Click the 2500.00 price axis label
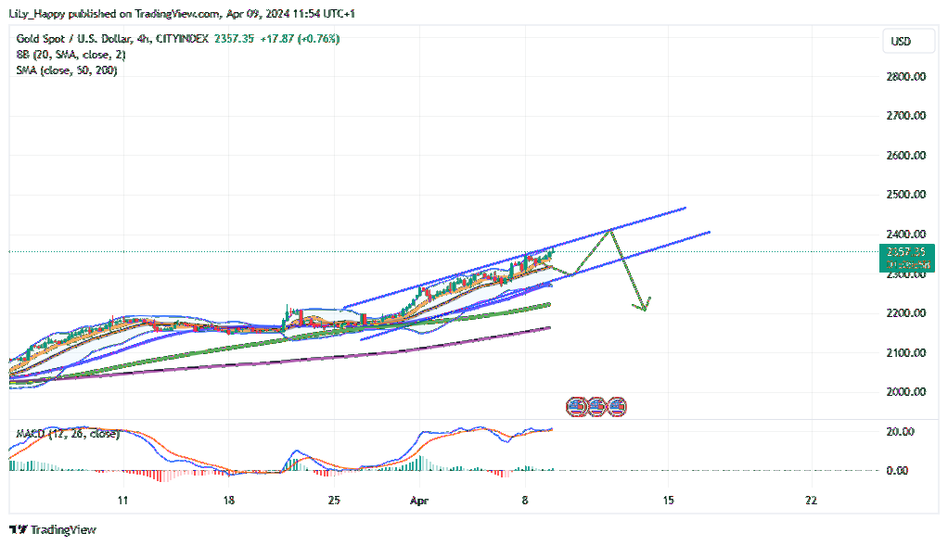Screen dimensions: 948x546 click(x=905, y=195)
